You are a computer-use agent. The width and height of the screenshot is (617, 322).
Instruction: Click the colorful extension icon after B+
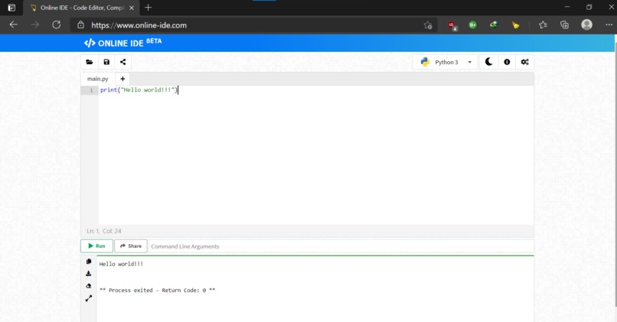click(x=494, y=24)
